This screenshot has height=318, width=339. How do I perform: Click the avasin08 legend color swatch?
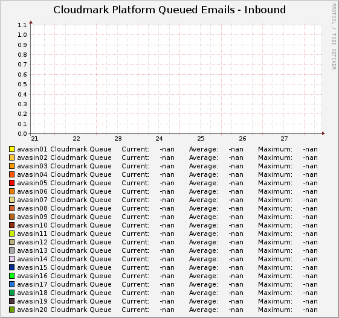pos(11,208)
